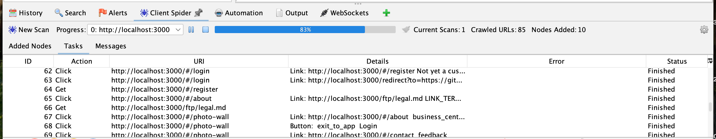Sort tasks by the Status column

click(x=677, y=61)
